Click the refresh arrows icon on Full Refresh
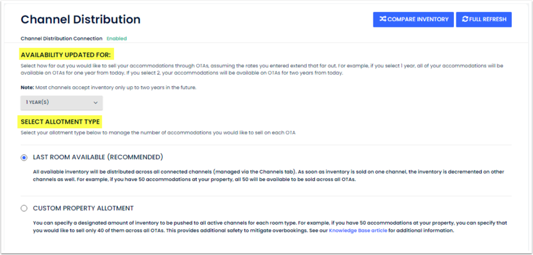Viewport: 533px width, 255px height. [x=465, y=19]
